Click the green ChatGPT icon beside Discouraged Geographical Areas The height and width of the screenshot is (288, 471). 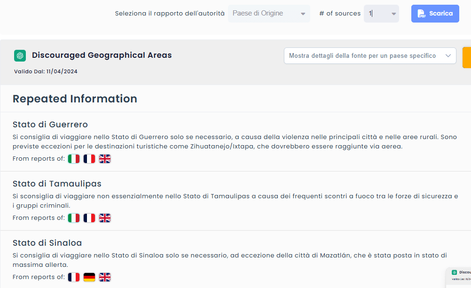(20, 55)
